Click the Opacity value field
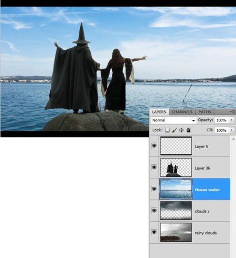The image size is (236, 258). [221, 120]
